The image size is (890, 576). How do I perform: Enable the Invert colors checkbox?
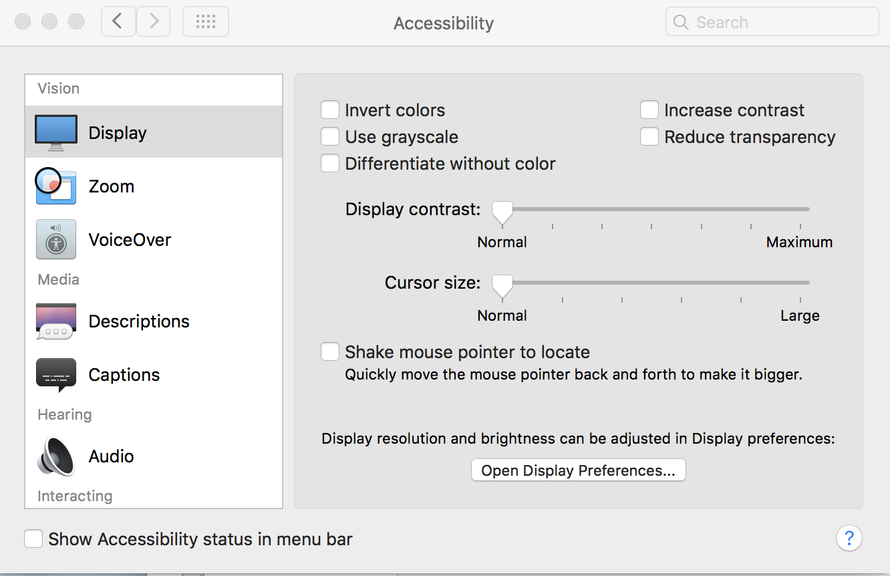[330, 110]
